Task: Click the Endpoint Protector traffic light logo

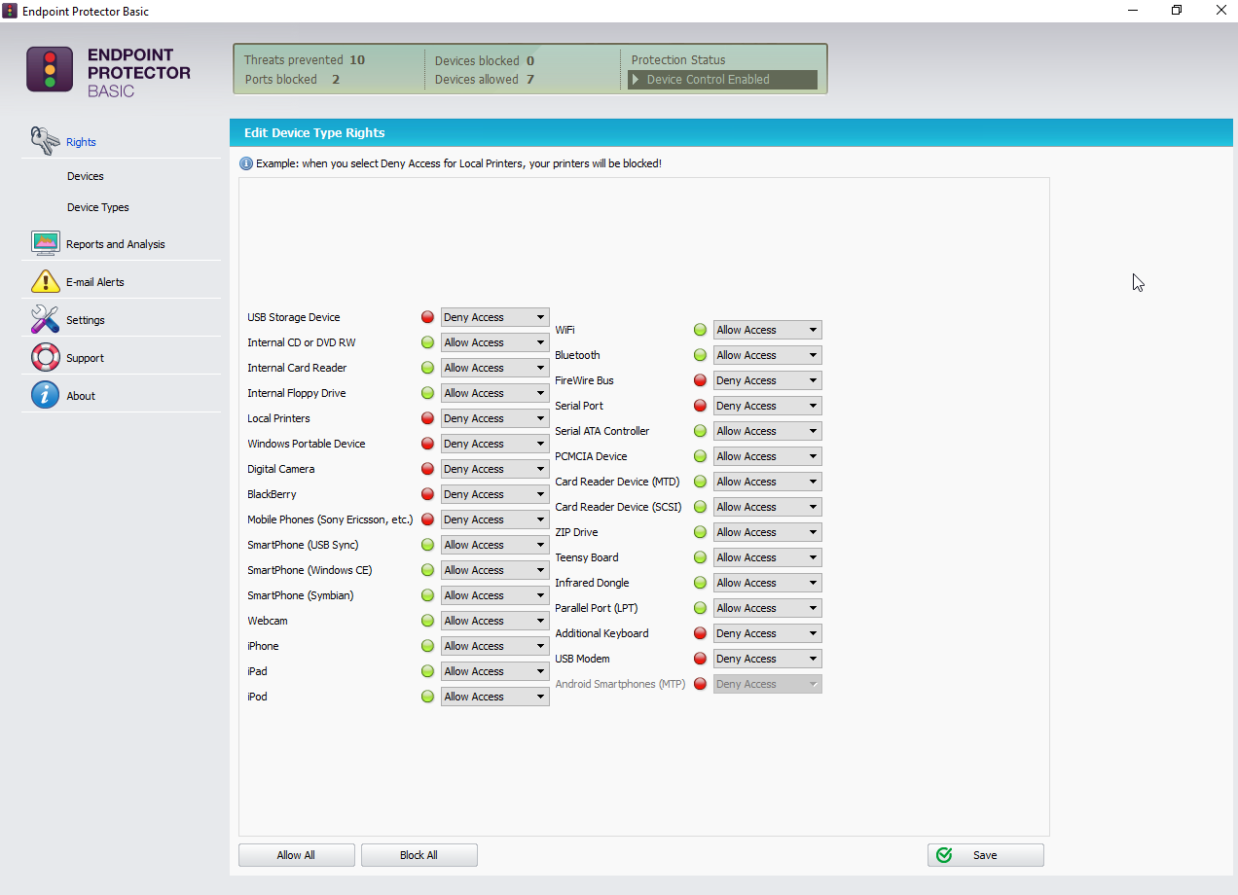Action: [50, 69]
